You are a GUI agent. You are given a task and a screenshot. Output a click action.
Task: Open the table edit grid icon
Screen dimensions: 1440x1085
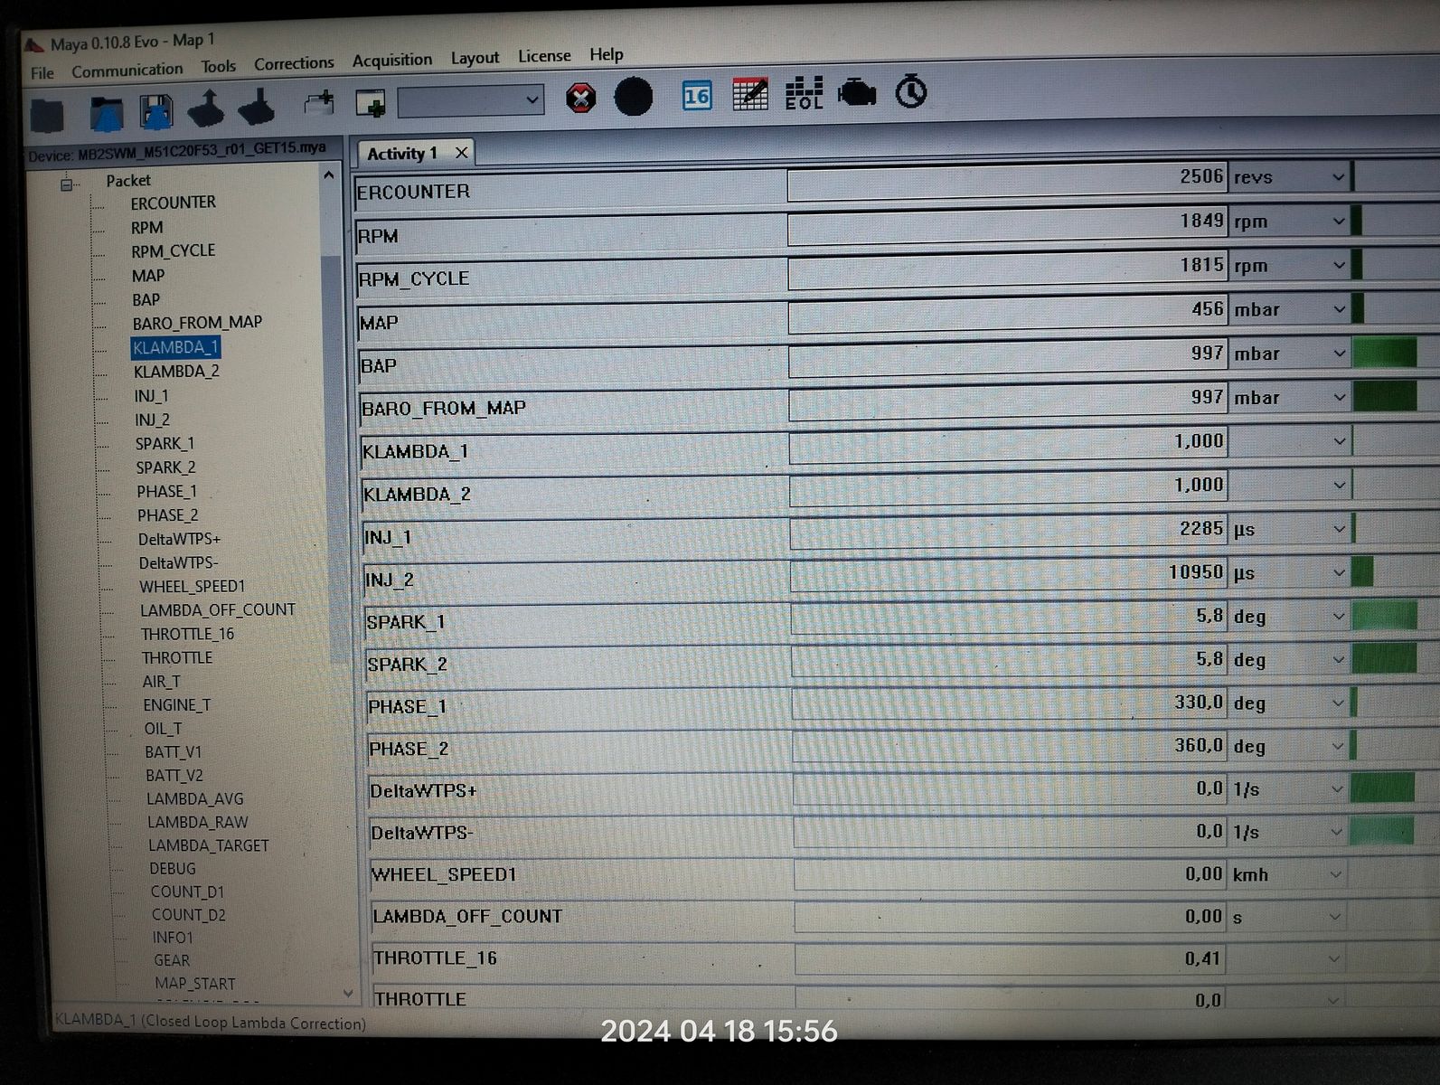(749, 94)
